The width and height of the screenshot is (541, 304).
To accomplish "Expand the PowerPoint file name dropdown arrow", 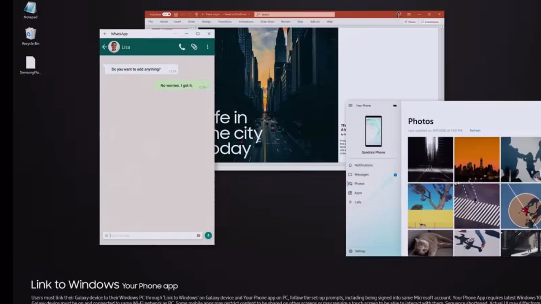I will (x=249, y=14).
